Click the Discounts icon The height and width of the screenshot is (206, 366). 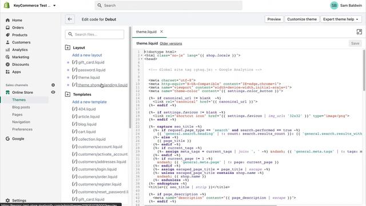pos(7,65)
